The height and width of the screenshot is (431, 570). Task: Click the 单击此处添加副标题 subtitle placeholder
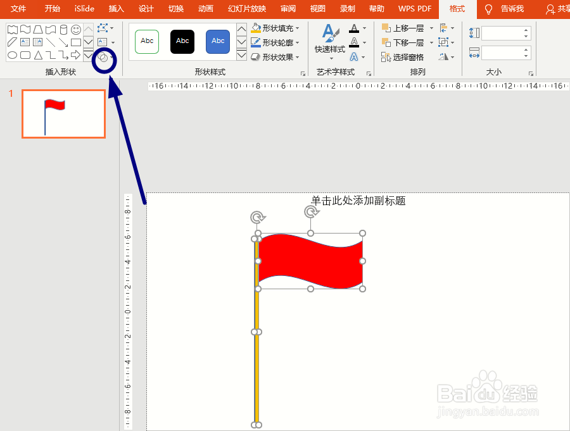(358, 201)
